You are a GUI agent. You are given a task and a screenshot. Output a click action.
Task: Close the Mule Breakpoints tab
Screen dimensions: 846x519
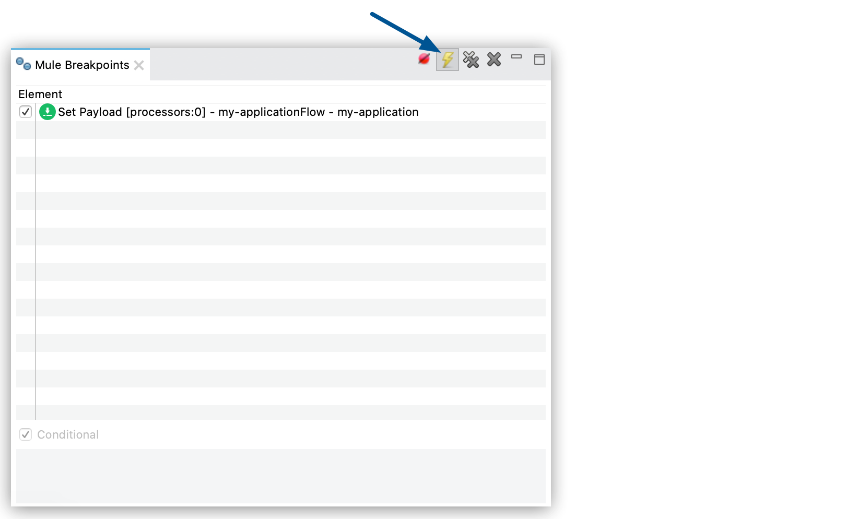click(x=139, y=65)
